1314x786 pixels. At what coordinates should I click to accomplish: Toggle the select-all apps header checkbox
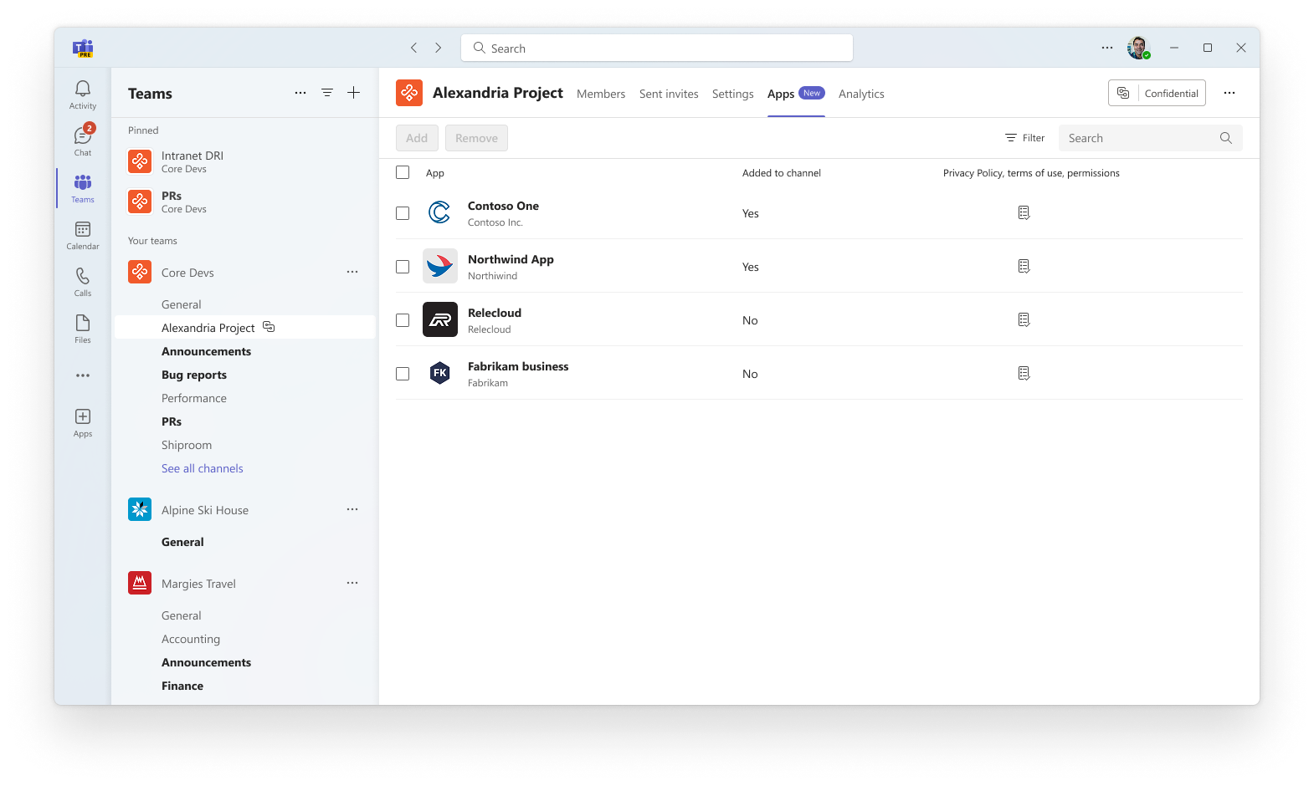403,172
